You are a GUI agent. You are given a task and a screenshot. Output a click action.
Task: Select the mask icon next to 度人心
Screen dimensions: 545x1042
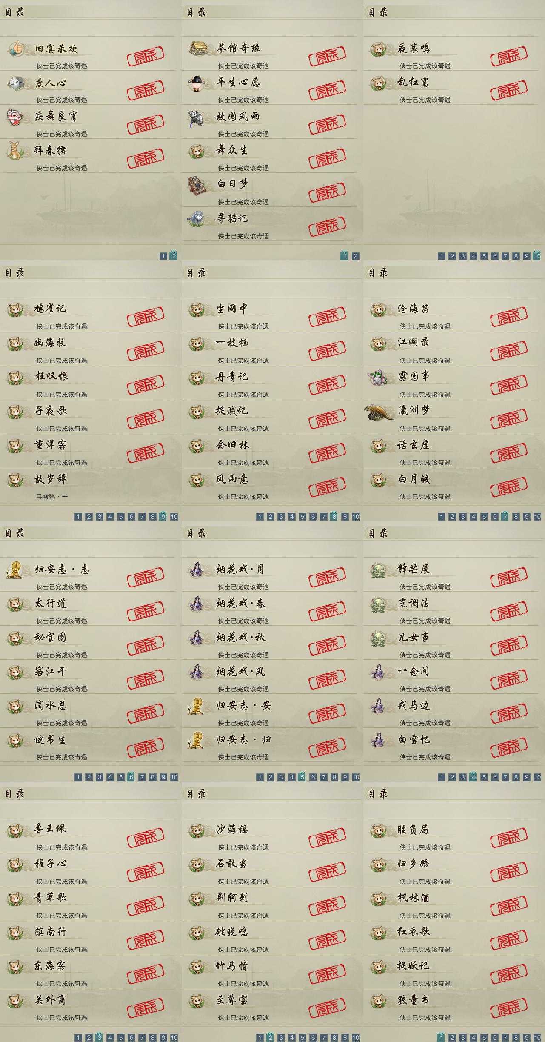pos(16,82)
